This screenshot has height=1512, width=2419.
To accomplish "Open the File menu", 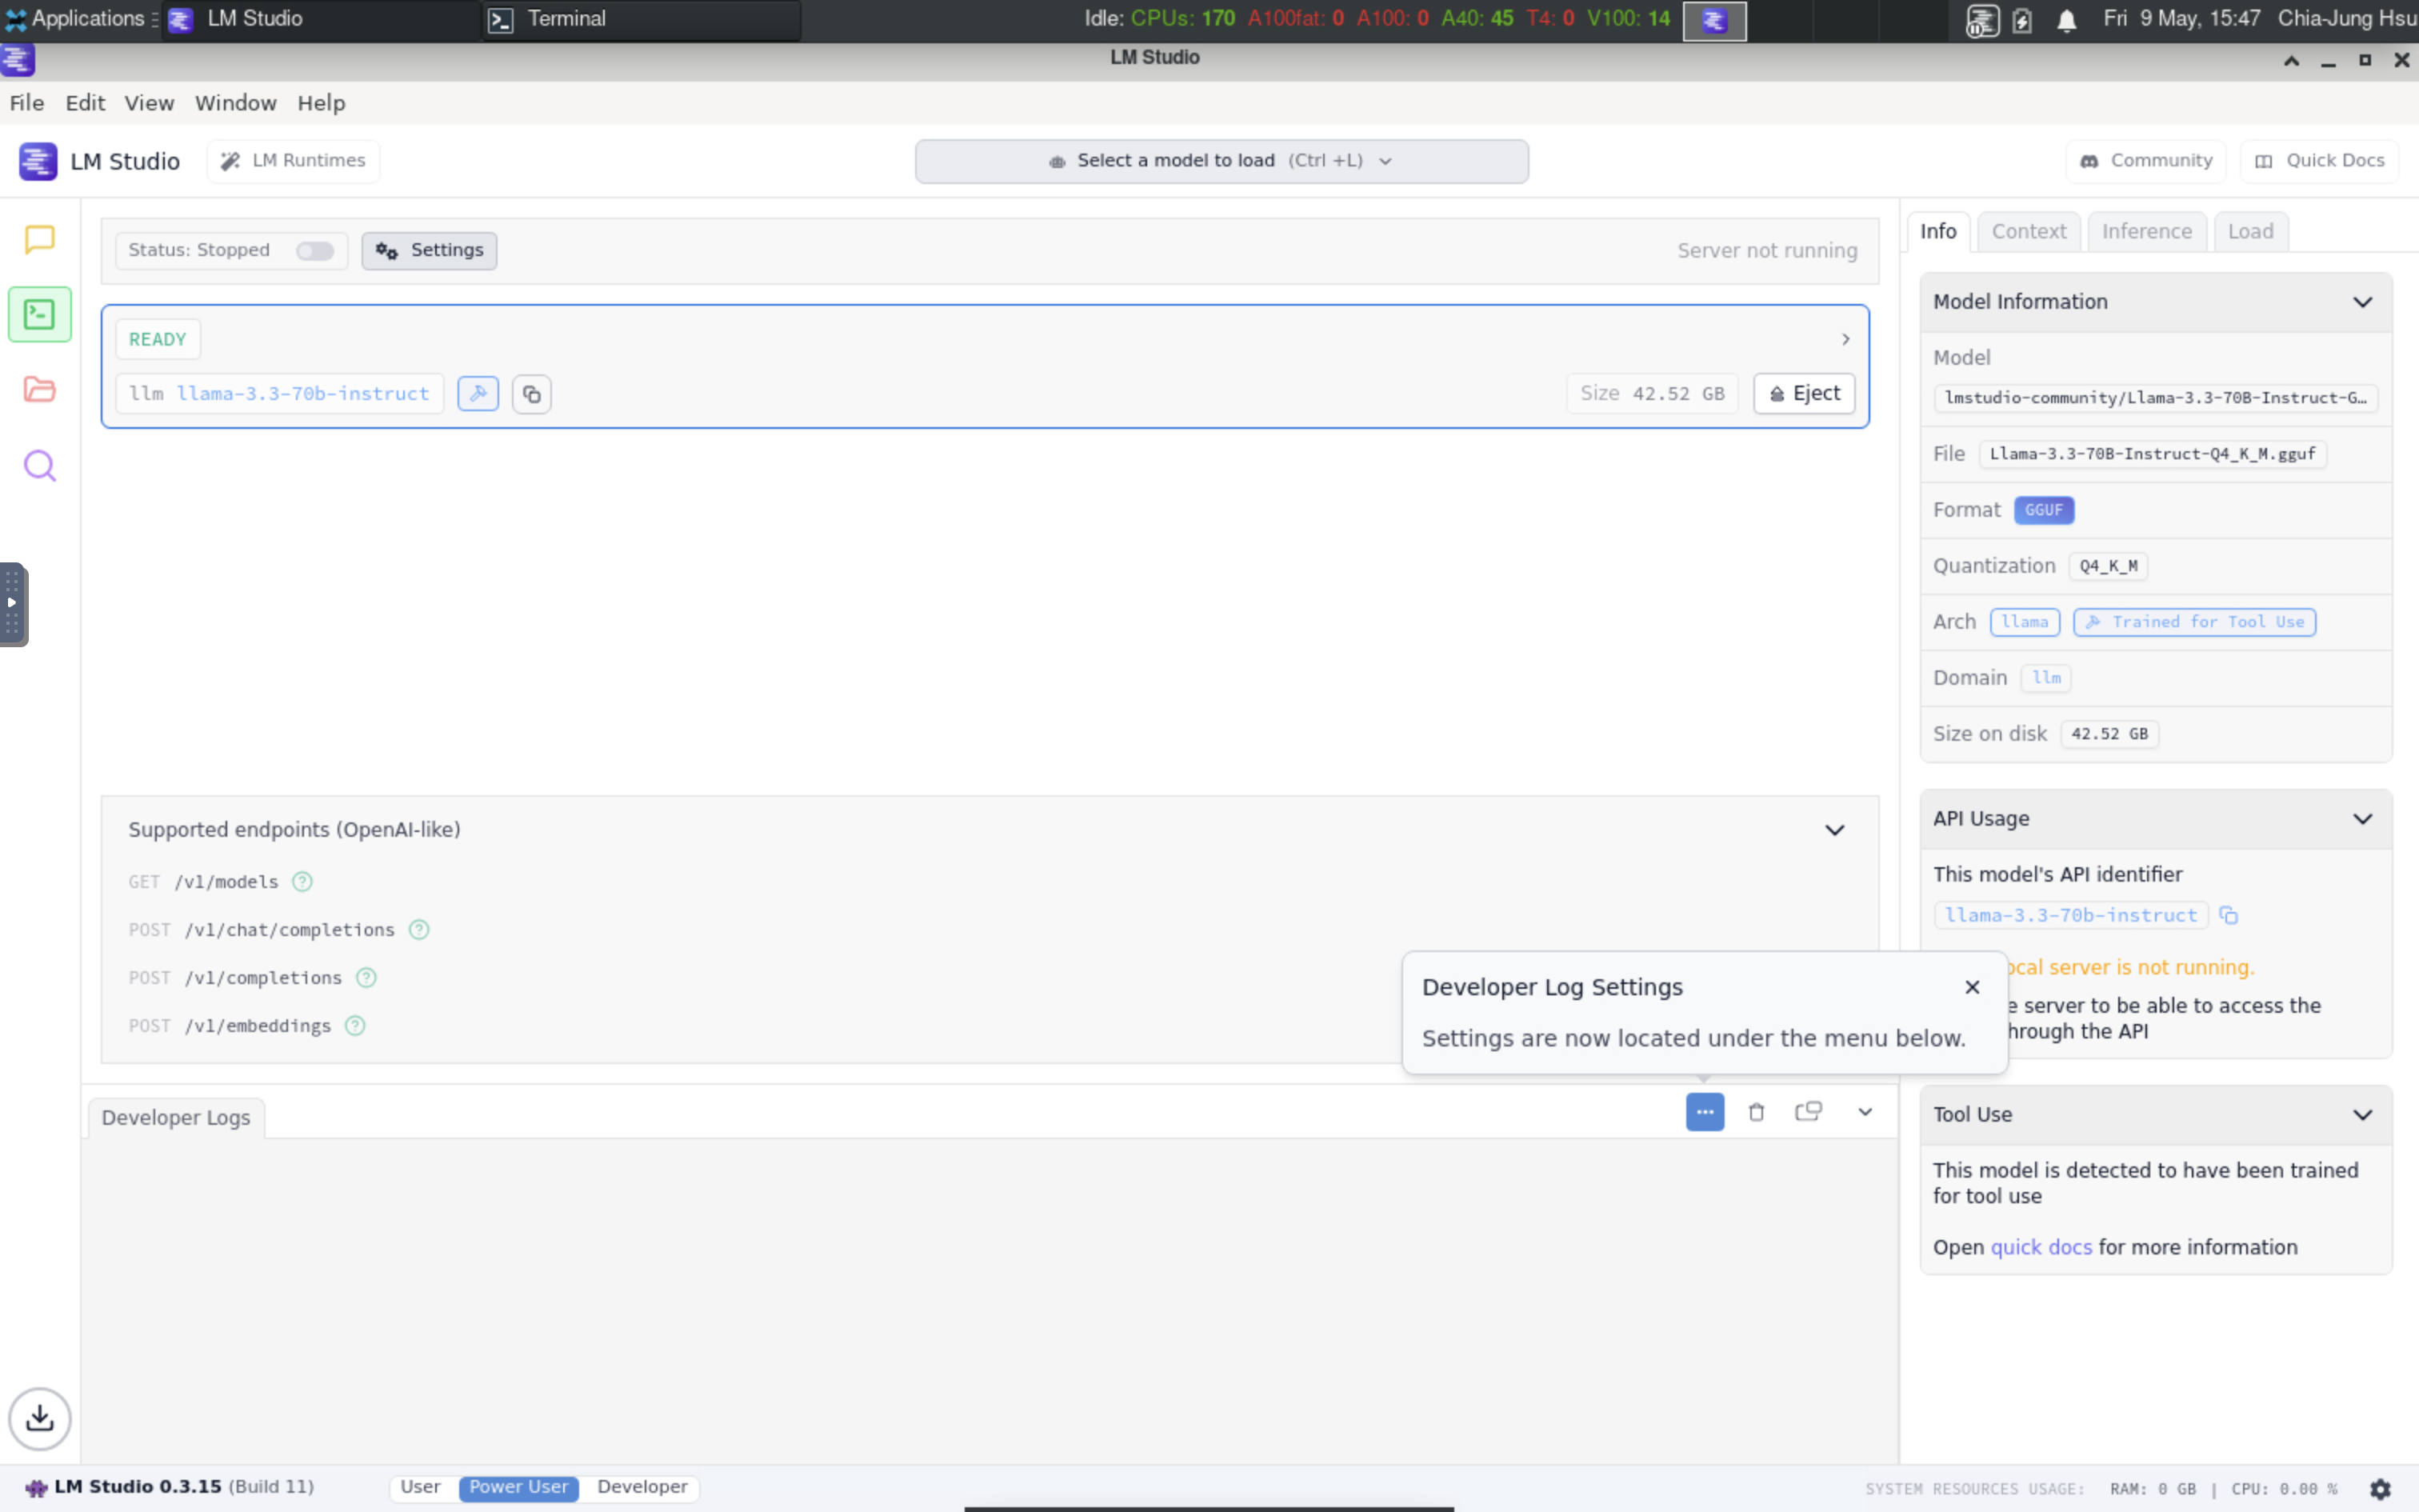I will (x=26, y=102).
